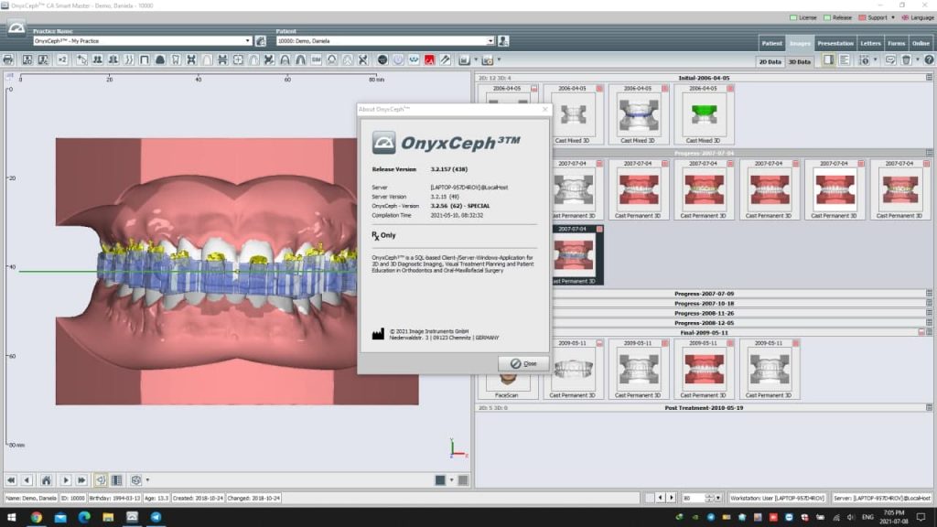Click the home view icon below the viewer
The width and height of the screenshot is (937, 527).
pyautogui.click(x=45, y=479)
